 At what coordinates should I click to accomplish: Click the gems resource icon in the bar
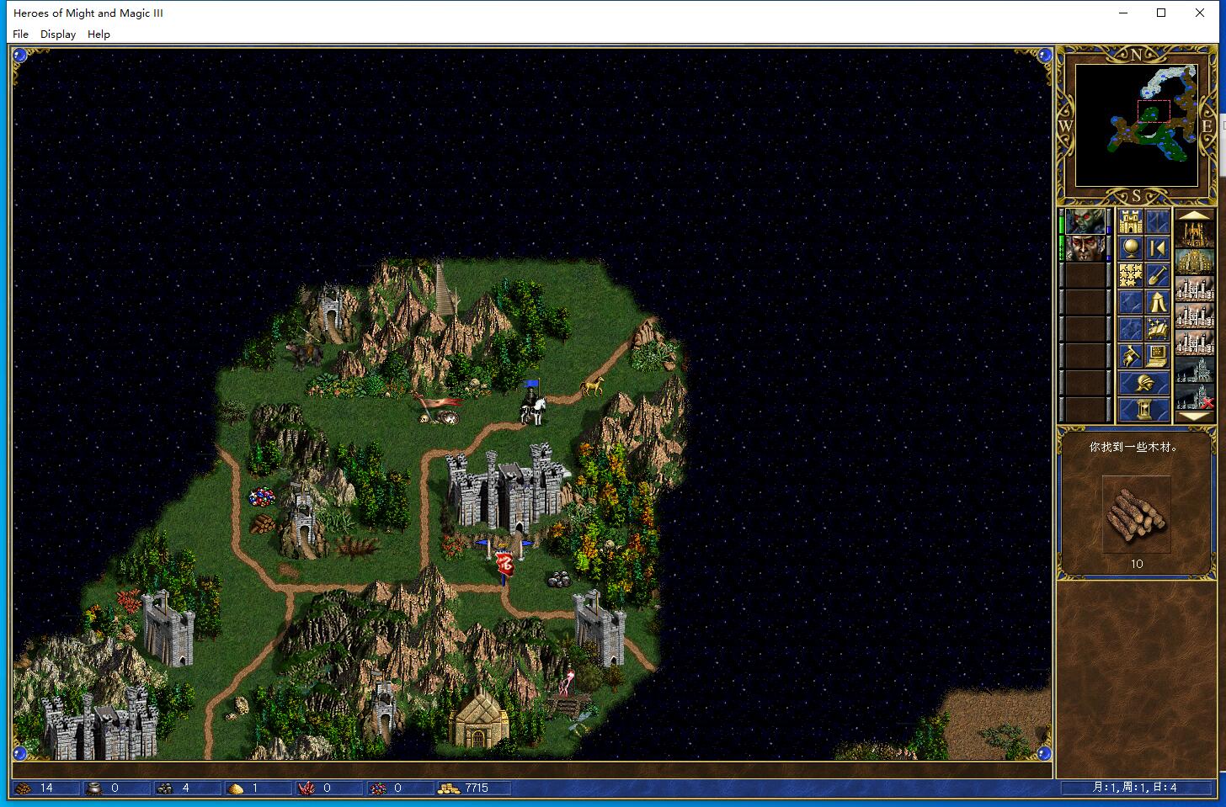(378, 788)
